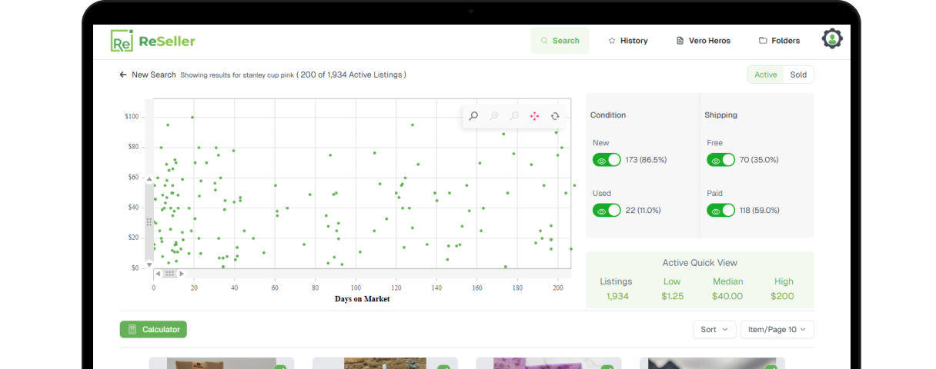This screenshot has width=936, height=369.
Task: Expand the Item/Page 10 dropdown
Action: click(777, 329)
